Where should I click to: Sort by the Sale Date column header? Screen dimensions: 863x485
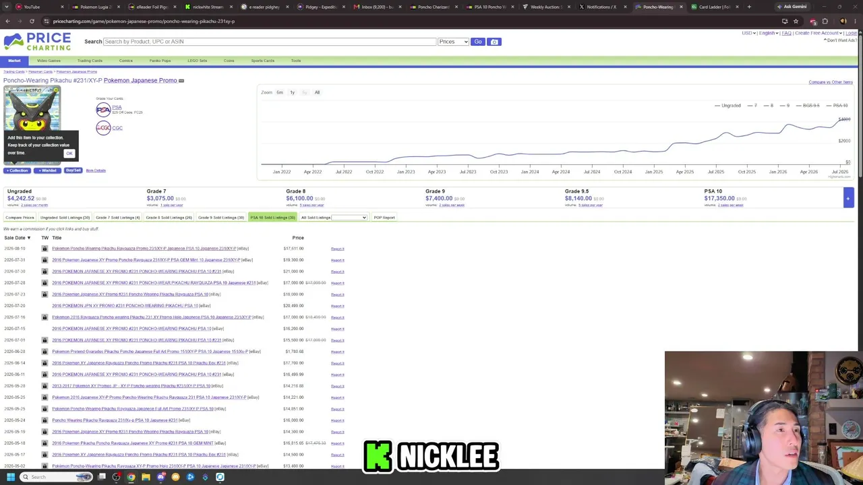(x=17, y=238)
